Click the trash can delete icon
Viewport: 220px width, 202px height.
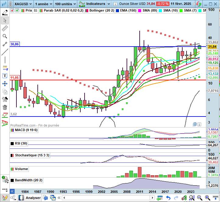click(5, 107)
